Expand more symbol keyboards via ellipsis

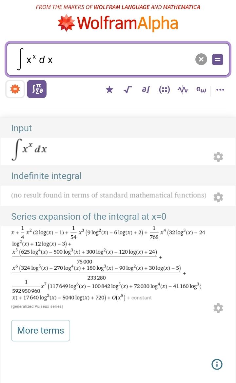point(220,89)
